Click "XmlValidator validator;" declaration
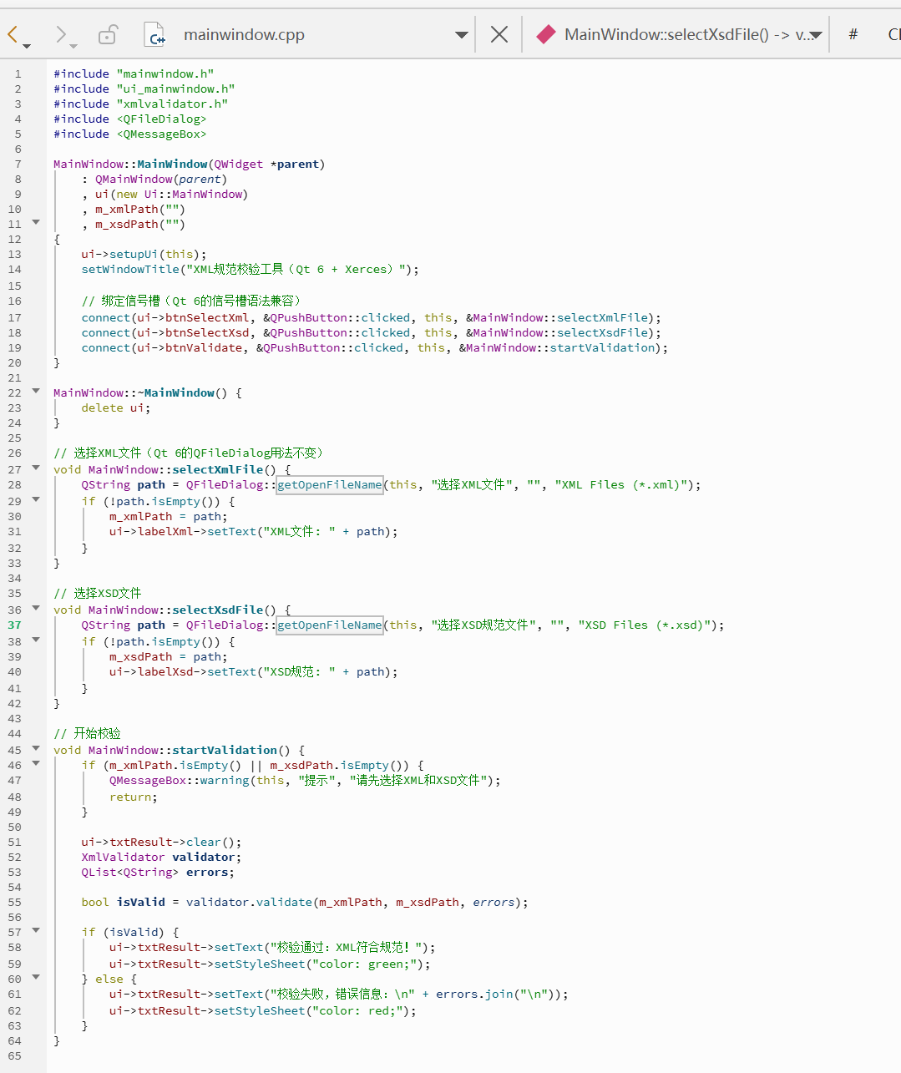 161,857
